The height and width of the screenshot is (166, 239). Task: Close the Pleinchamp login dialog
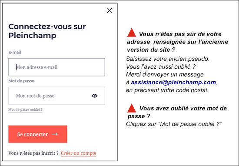pyautogui.click(x=109, y=11)
